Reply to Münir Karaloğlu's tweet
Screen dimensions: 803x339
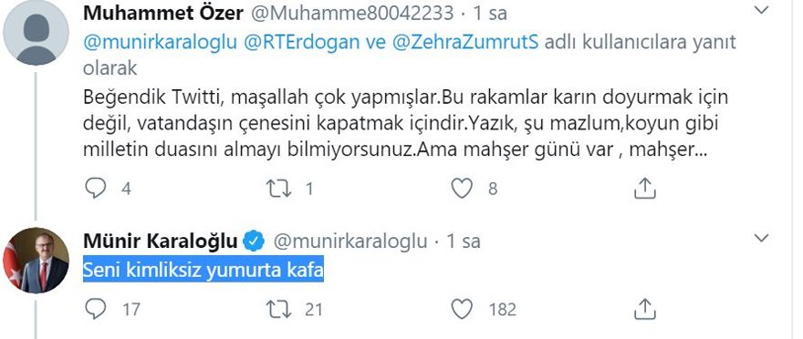(x=96, y=309)
